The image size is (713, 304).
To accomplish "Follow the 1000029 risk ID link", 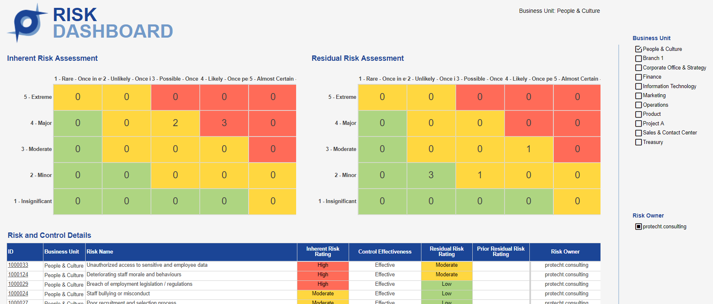I will click(18, 284).
